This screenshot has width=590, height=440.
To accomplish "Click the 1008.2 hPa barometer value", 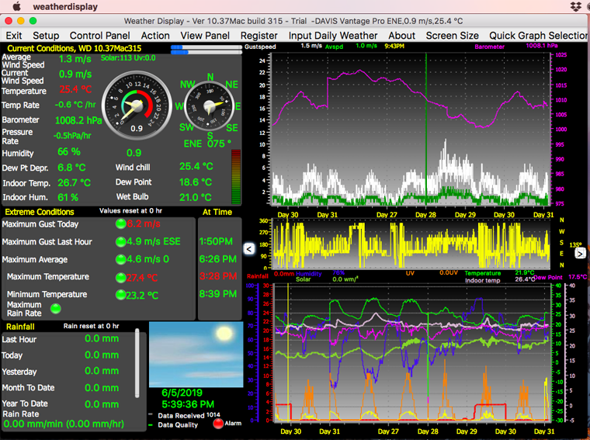I will click(x=78, y=120).
